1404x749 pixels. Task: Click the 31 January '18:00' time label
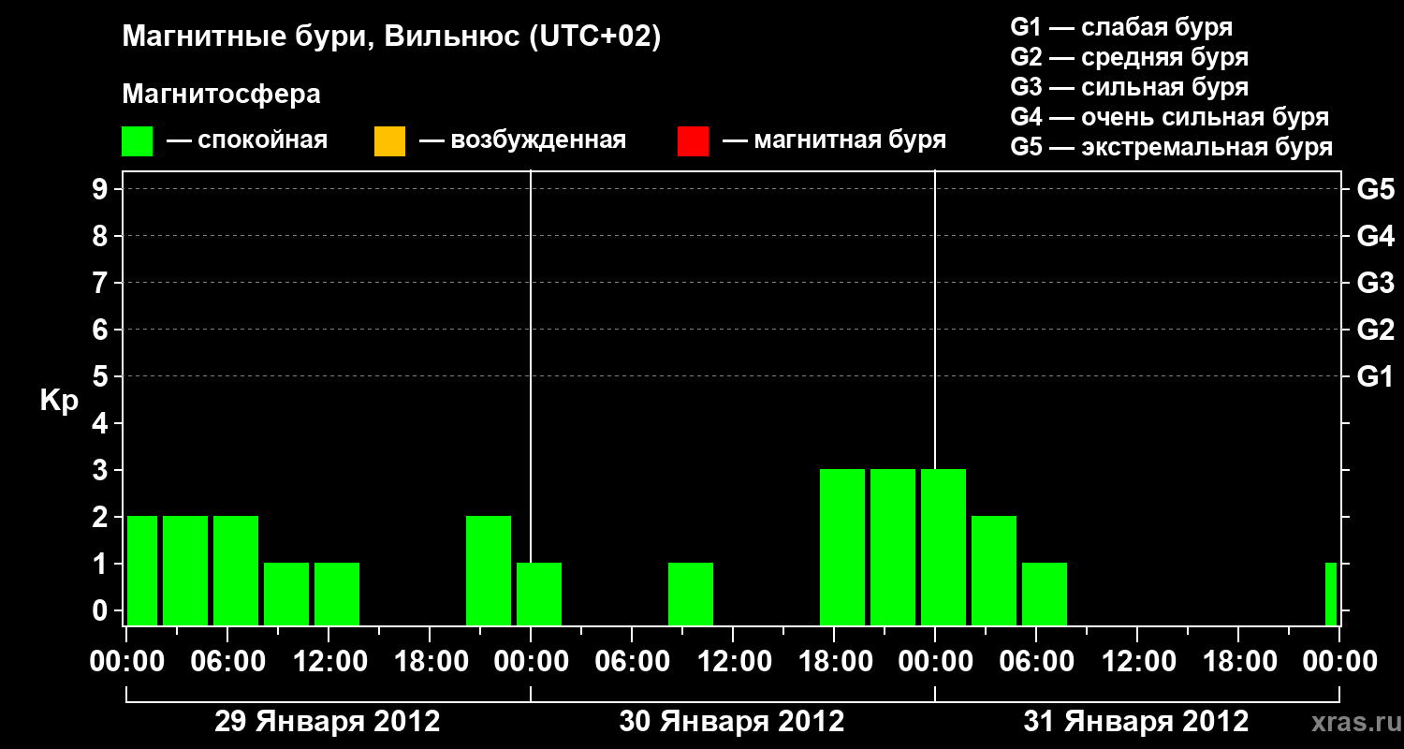coord(1238,662)
